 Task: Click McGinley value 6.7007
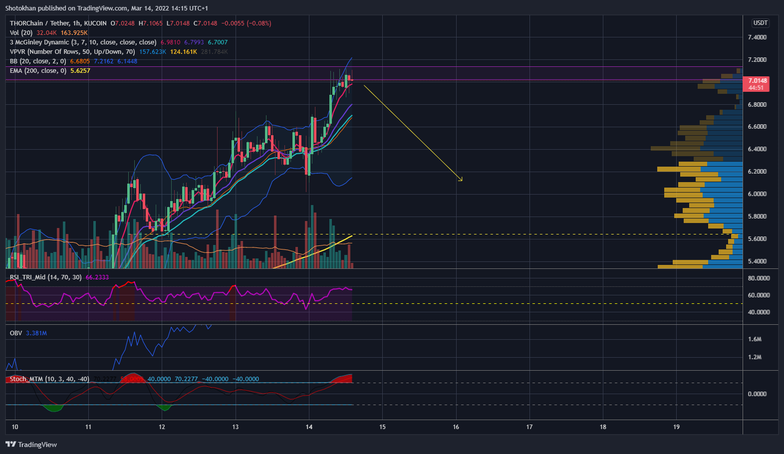(x=218, y=42)
